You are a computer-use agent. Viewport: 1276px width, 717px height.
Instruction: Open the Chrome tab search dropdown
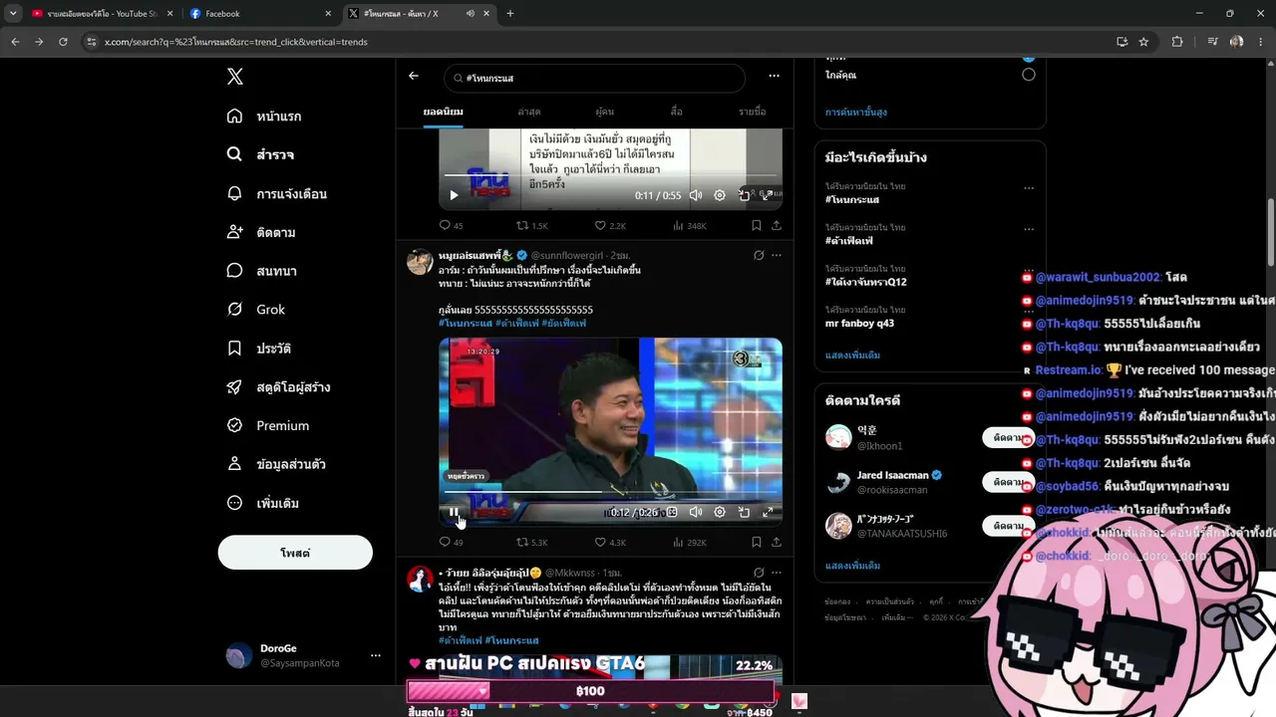[13, 14]
